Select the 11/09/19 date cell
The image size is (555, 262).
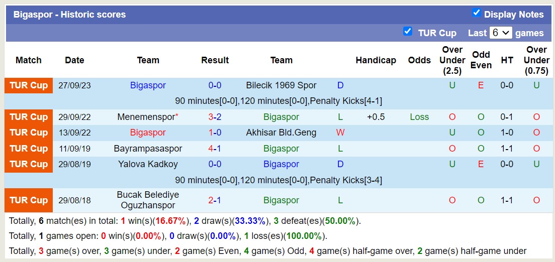(x=75, y=149)
